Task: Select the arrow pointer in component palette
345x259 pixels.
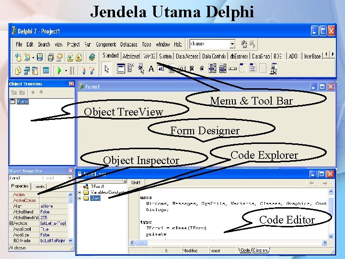Action: tap(107, 69)
